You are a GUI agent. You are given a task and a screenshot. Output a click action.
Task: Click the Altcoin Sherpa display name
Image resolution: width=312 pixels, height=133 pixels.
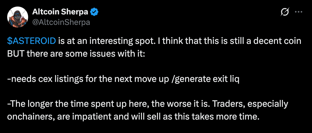[x=61, y=12]
